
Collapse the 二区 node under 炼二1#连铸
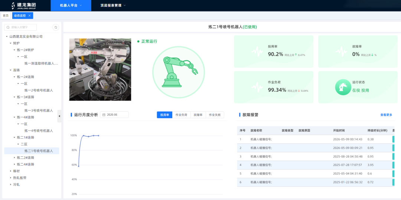coord(18,144)
